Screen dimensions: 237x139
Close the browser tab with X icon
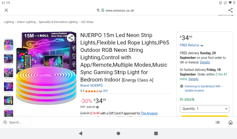pos(6,10)
